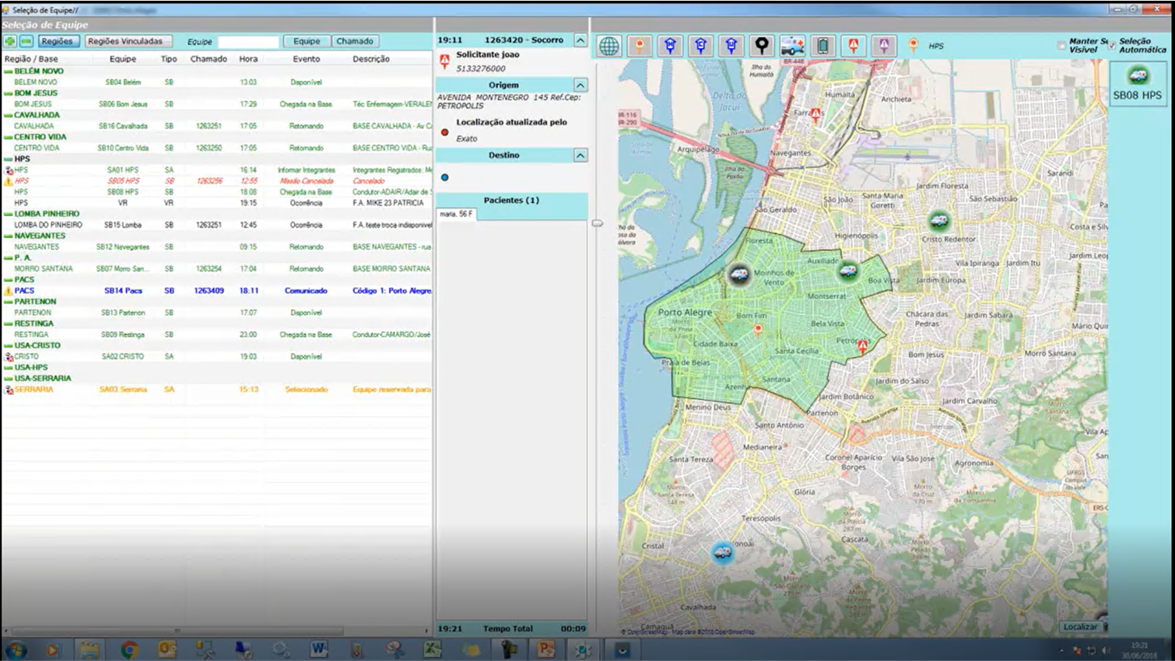Open Google Chrome from the taskbar
The width and height of the screenshot is (1175, 661).
coord(129,649)
